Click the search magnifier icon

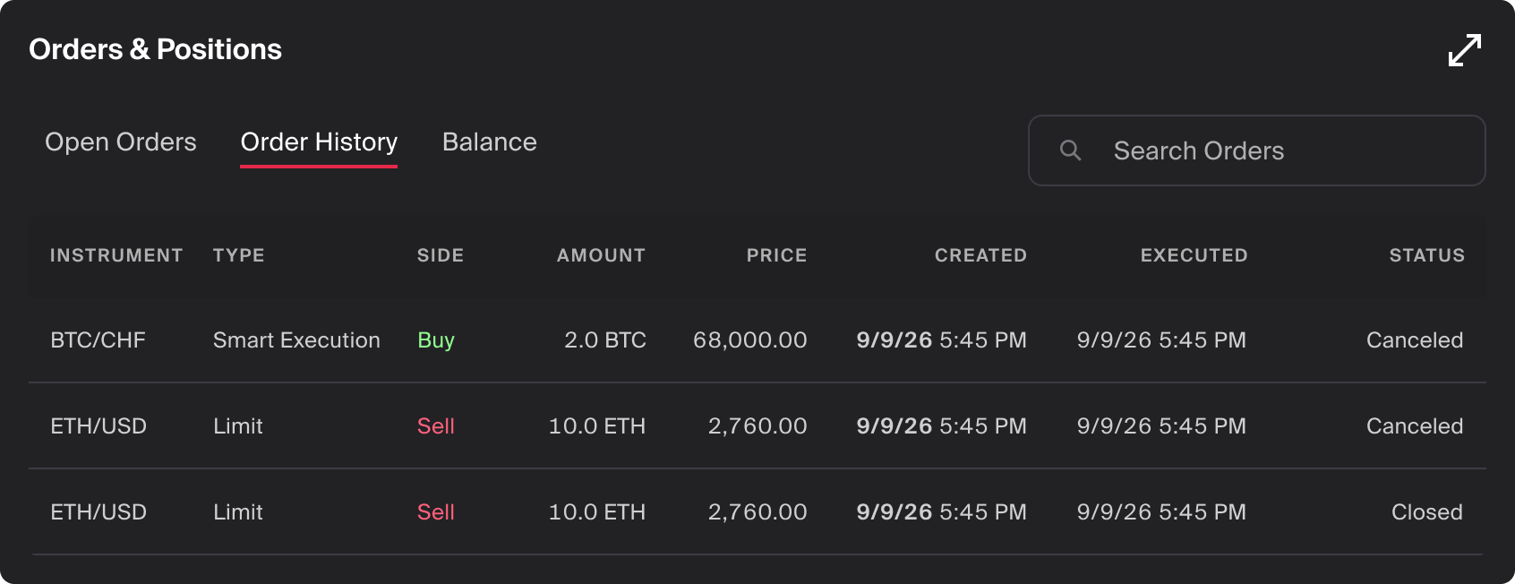pos(1070,150)
